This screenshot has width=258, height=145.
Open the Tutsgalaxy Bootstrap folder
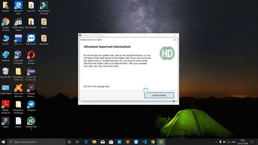click(x=18, y=107)
